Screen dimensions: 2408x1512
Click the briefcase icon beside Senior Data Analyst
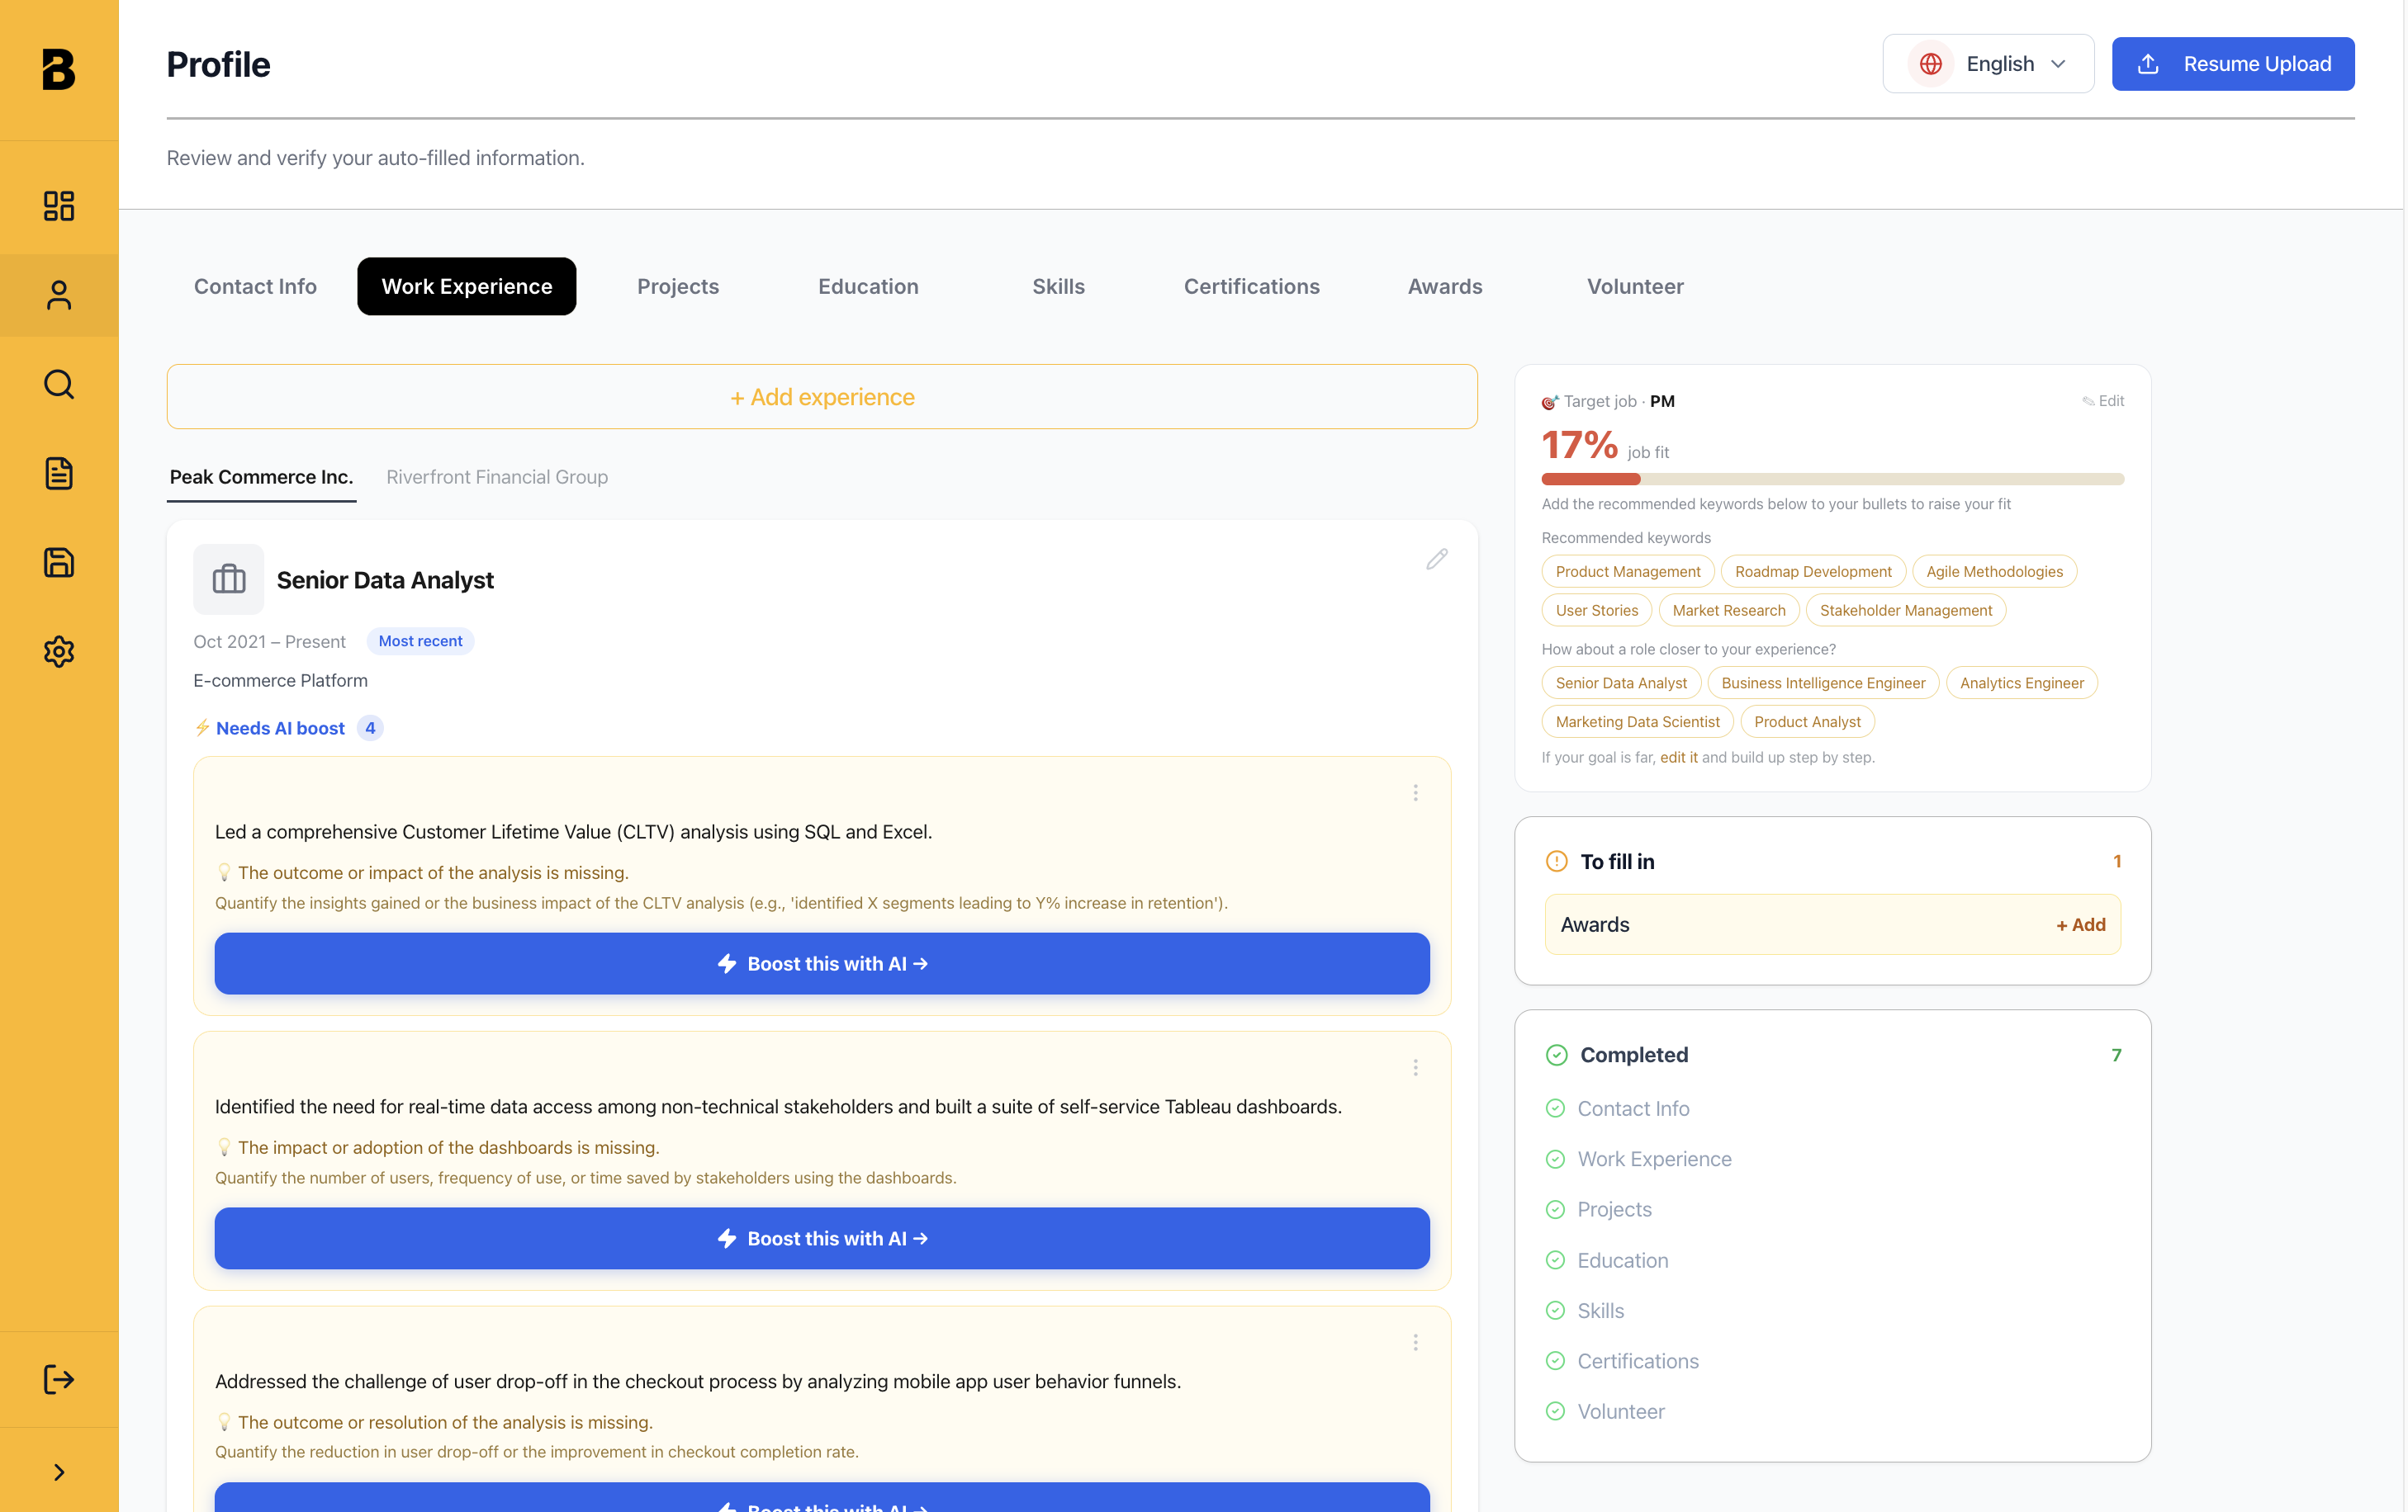(x=228, y=579)
